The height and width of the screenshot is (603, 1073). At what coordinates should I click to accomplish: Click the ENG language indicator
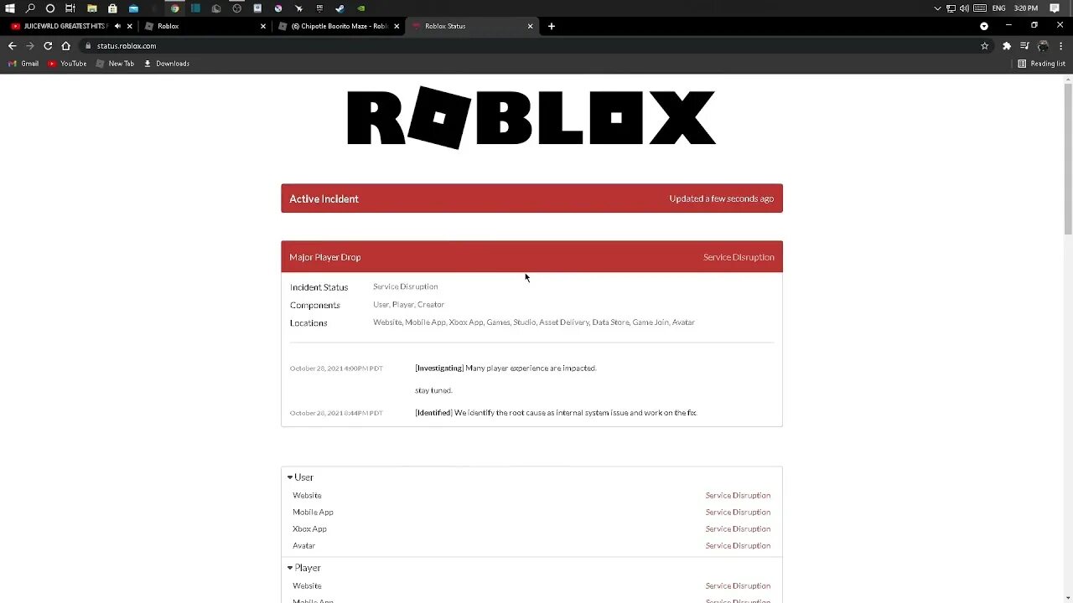(x=998, y=8)
